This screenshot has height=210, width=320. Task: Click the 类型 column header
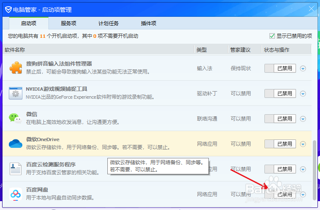click(x=211, y=50)
